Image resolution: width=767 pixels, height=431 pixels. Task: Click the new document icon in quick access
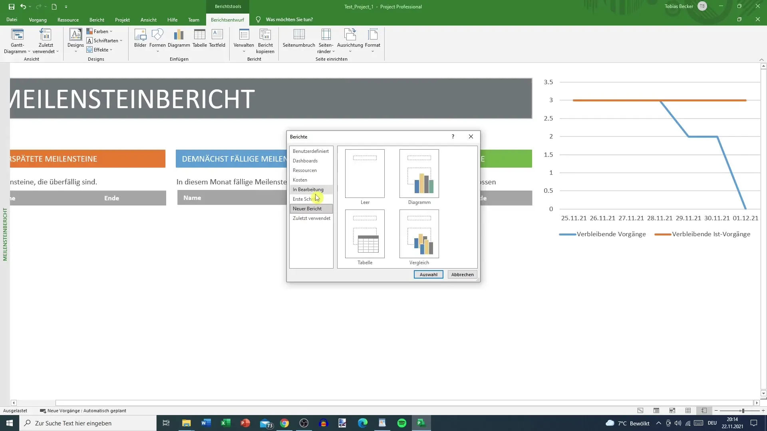(x=54, y=6)
